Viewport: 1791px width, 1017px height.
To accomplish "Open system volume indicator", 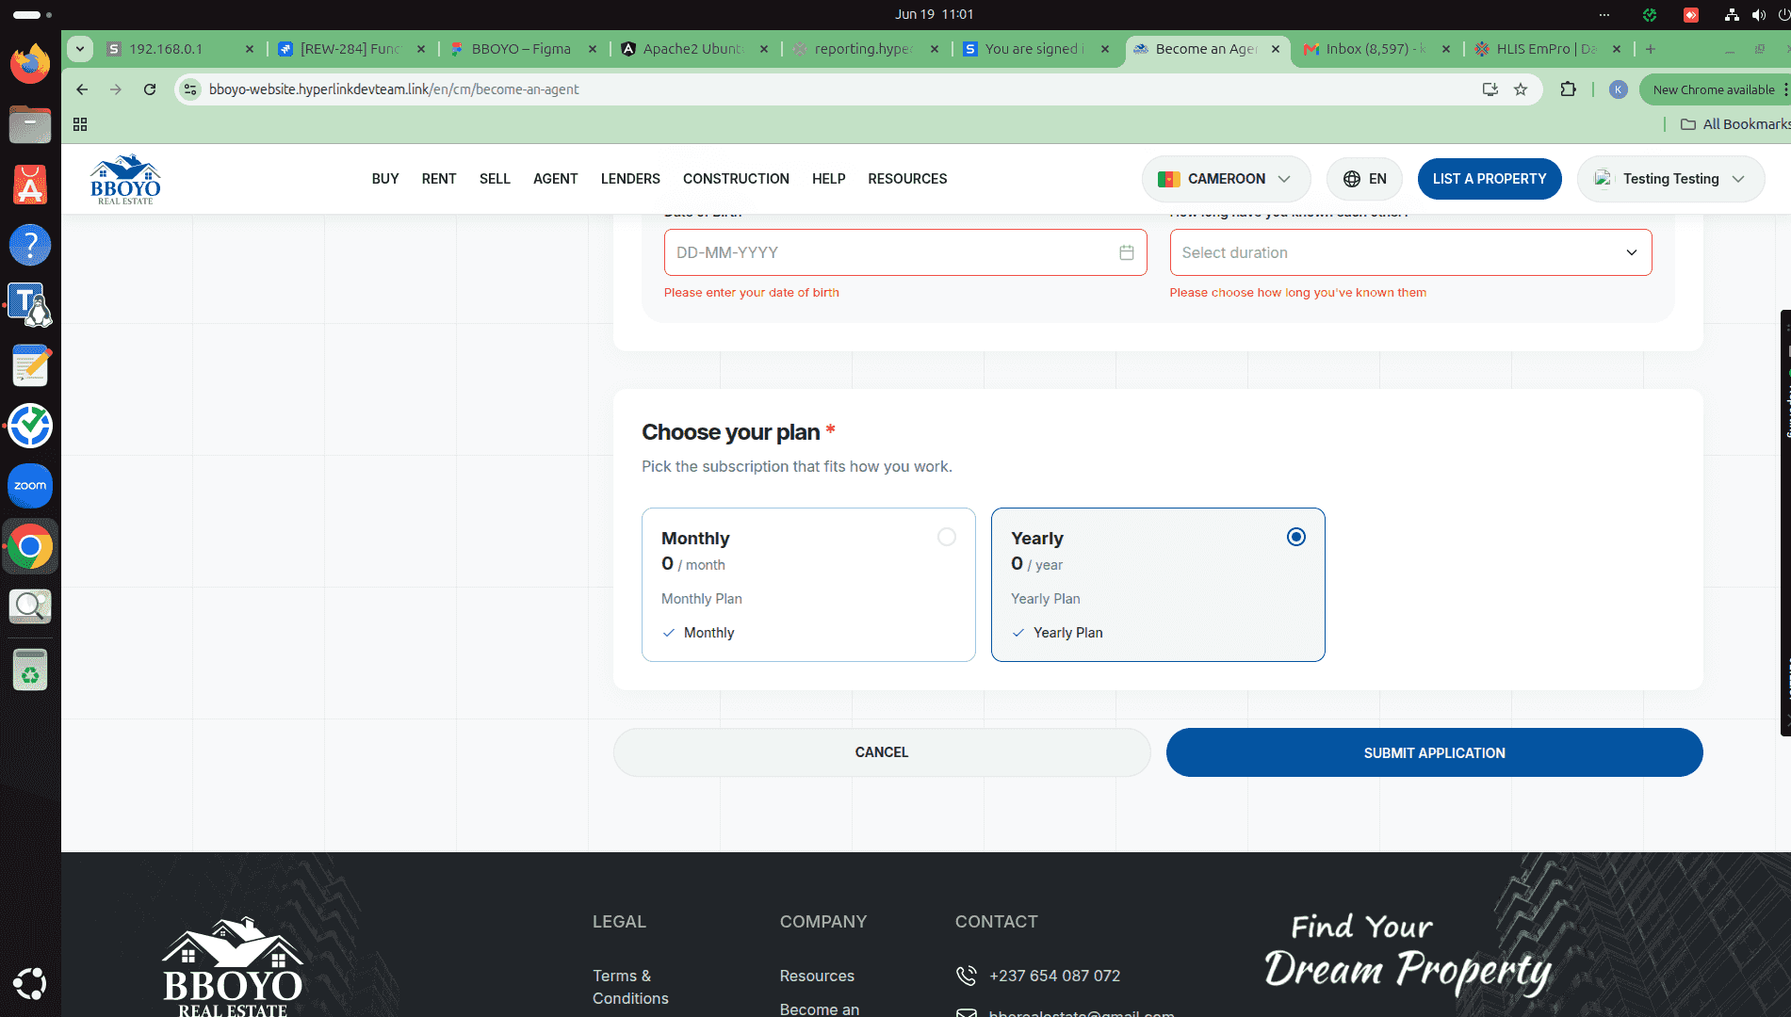I will [1758, 14].
